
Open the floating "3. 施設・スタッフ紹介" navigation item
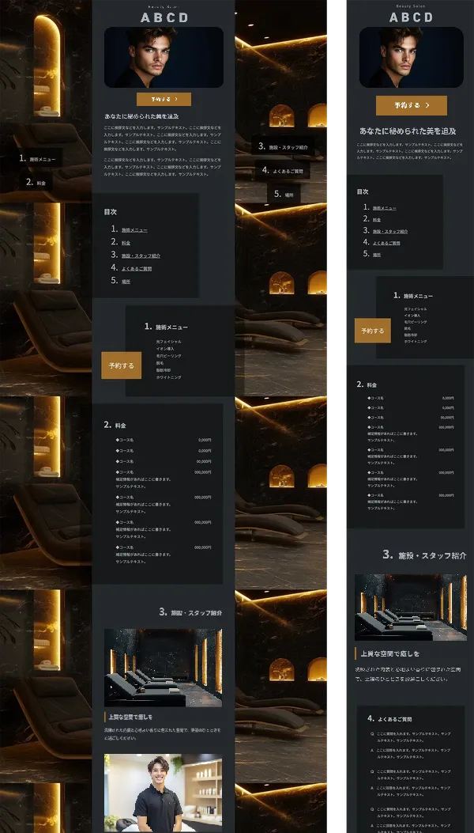[284, 147]
